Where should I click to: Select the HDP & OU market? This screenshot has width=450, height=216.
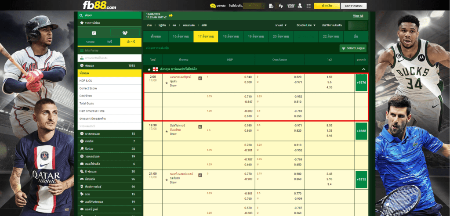109,81
